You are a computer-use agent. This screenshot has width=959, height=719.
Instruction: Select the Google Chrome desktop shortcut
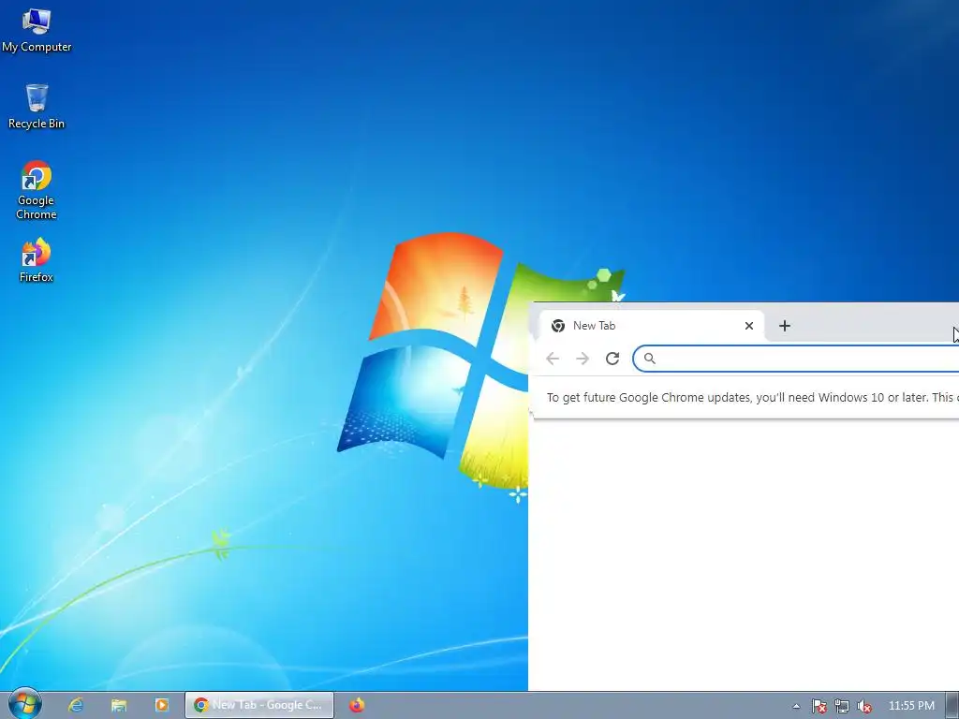(x=37, y=190)
